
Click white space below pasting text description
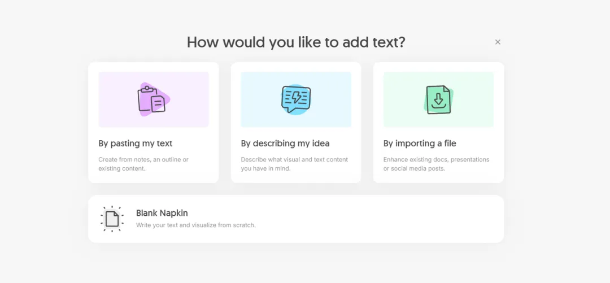[x=154, y=177]
